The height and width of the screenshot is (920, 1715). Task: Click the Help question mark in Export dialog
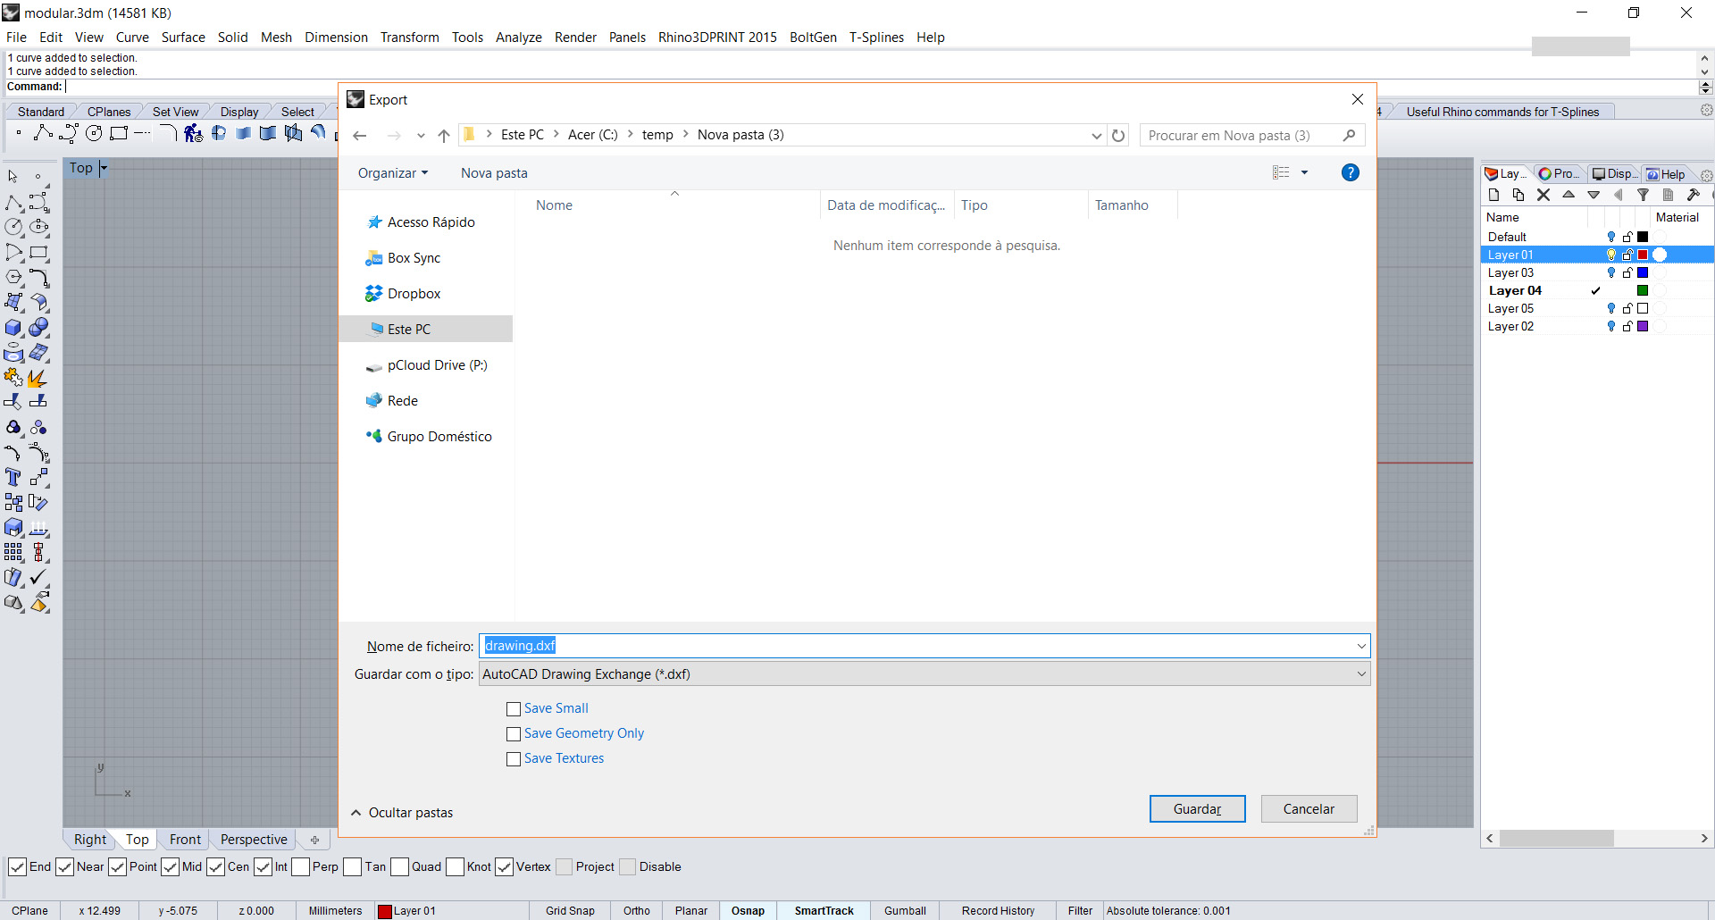point(1351,172)
